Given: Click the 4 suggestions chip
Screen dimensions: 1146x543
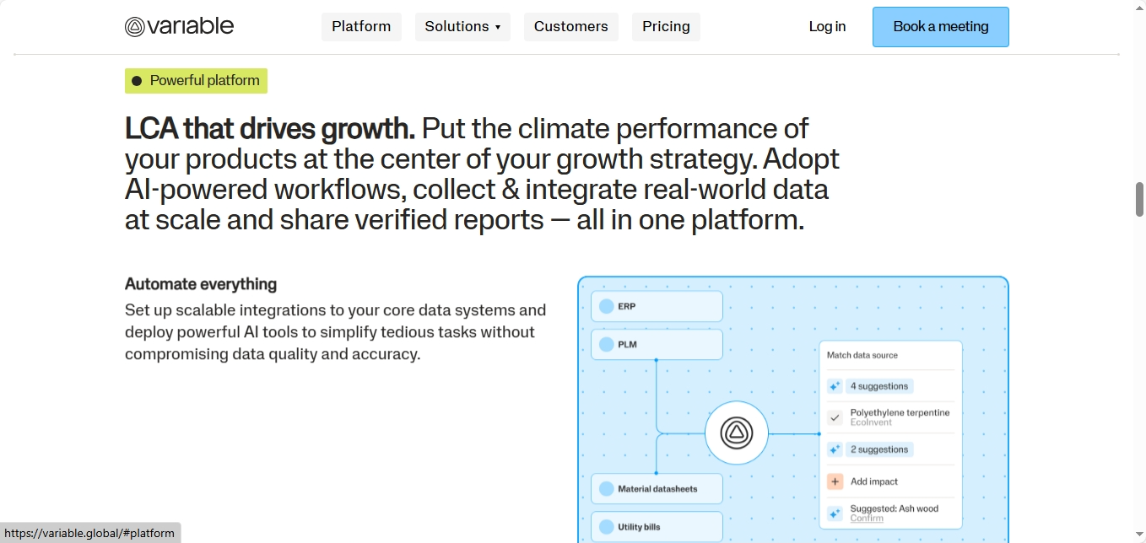Looking at the screenshot, I should [878, 385].
